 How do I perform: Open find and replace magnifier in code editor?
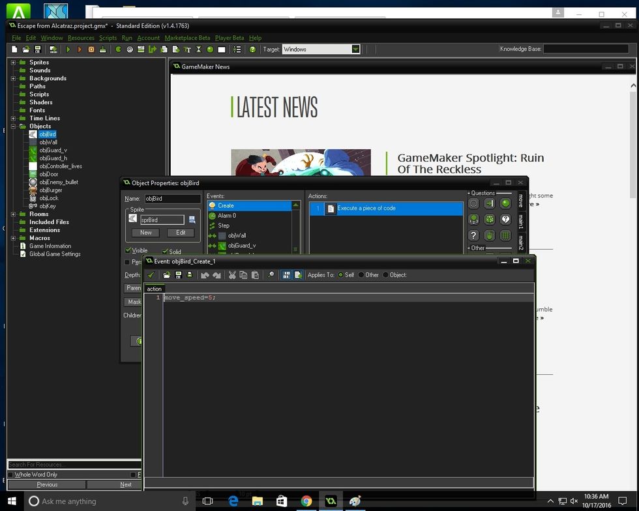pyautogui.click(x=271, y=275)
